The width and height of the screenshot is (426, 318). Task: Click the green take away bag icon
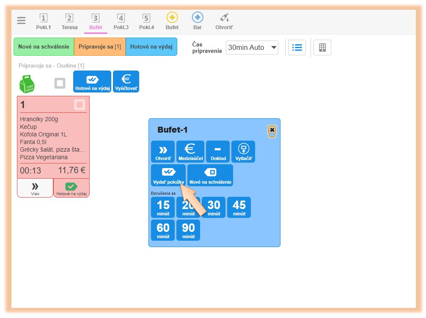click(x=27, y=84)
